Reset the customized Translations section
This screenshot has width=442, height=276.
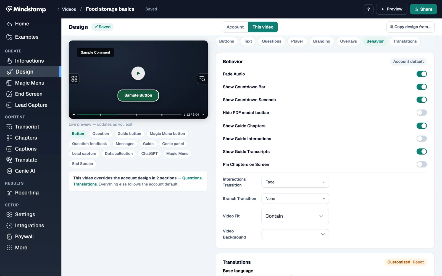click(418, 262)
